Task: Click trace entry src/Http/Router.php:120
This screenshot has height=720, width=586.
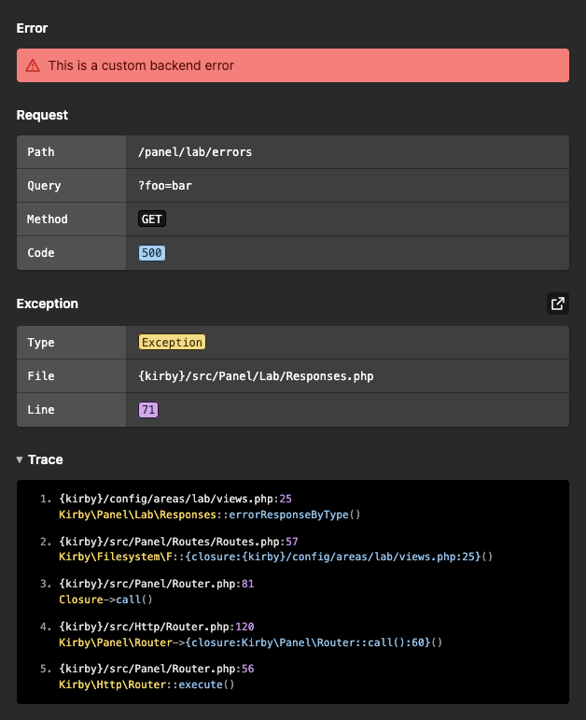Action: pos(157,627)
